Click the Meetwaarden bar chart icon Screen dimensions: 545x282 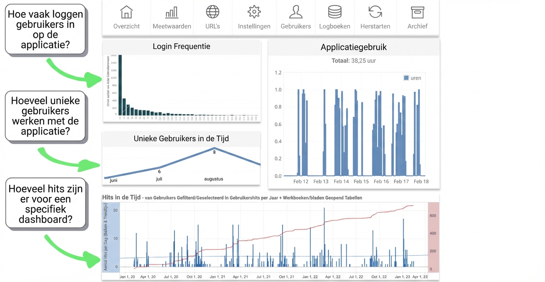172,12
